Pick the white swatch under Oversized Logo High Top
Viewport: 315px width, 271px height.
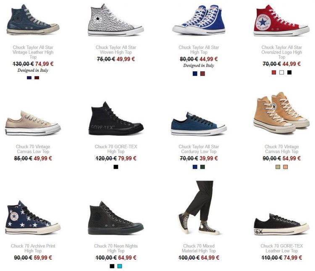(x=282, y=73)
